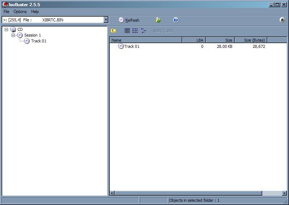Click the grayed XIBRTC.BIN path label

[x=163, y=31]
